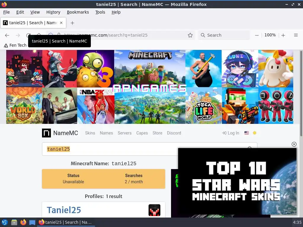
Task: Open language selector US flag
Action: (246, 133)
